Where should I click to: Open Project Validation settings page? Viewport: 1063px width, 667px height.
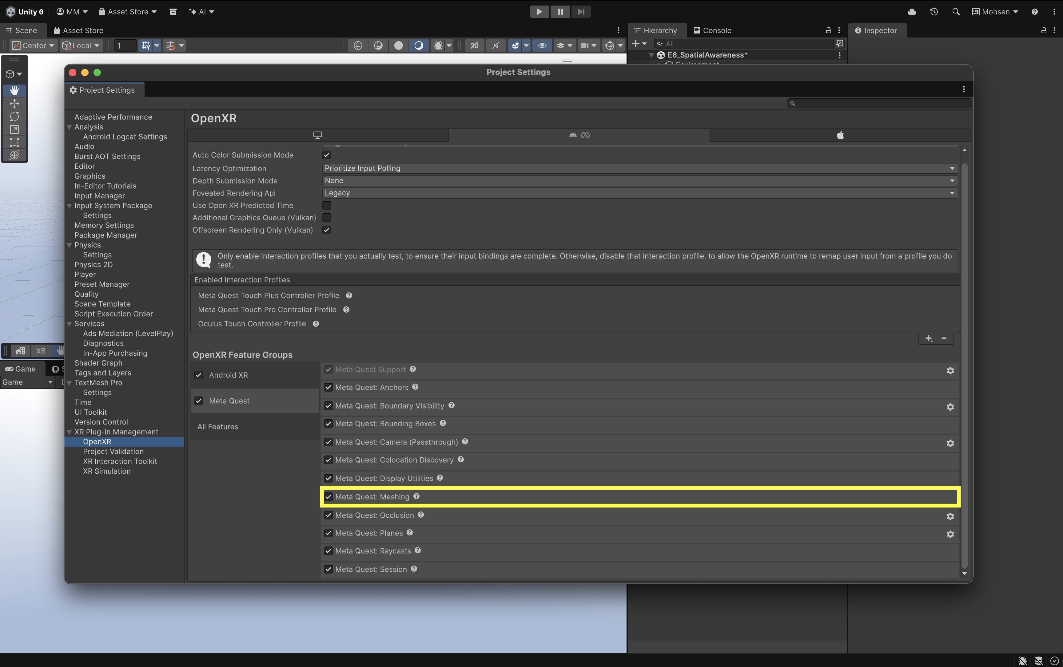(x=113, y=451)
